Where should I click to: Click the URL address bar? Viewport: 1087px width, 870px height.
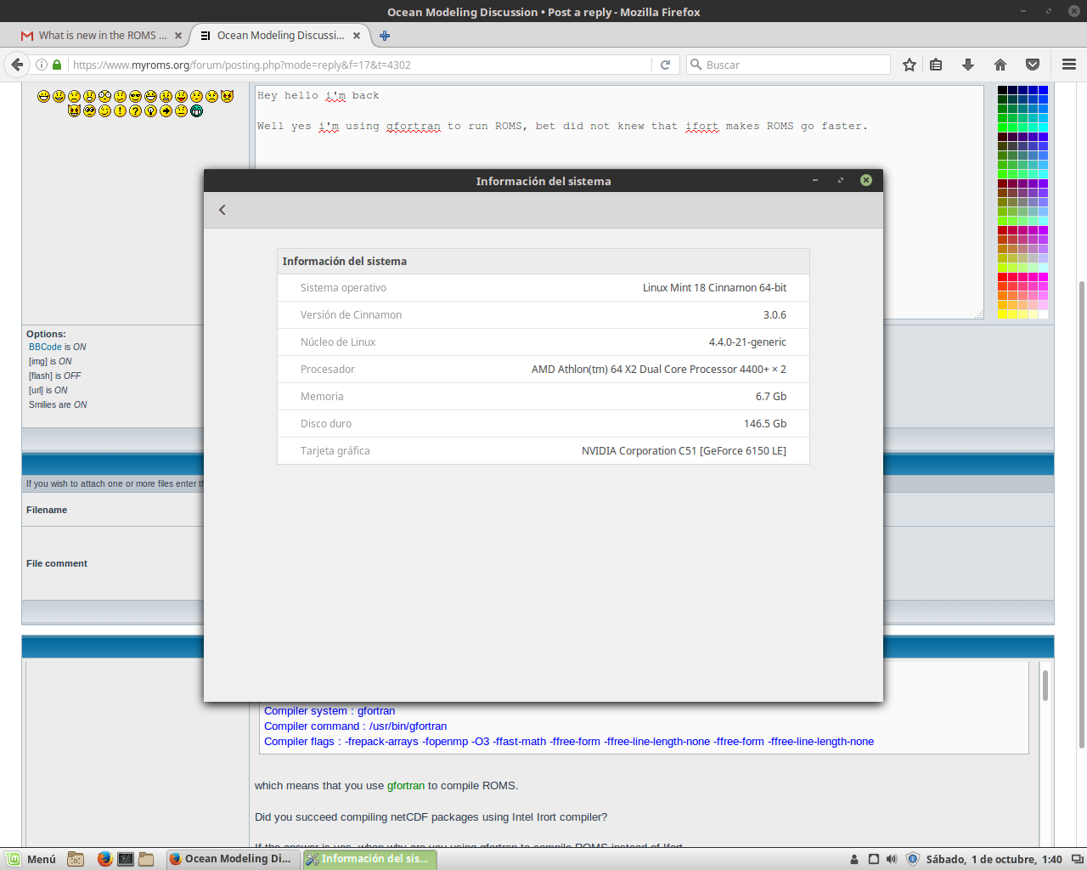click(x=357, y=65)
